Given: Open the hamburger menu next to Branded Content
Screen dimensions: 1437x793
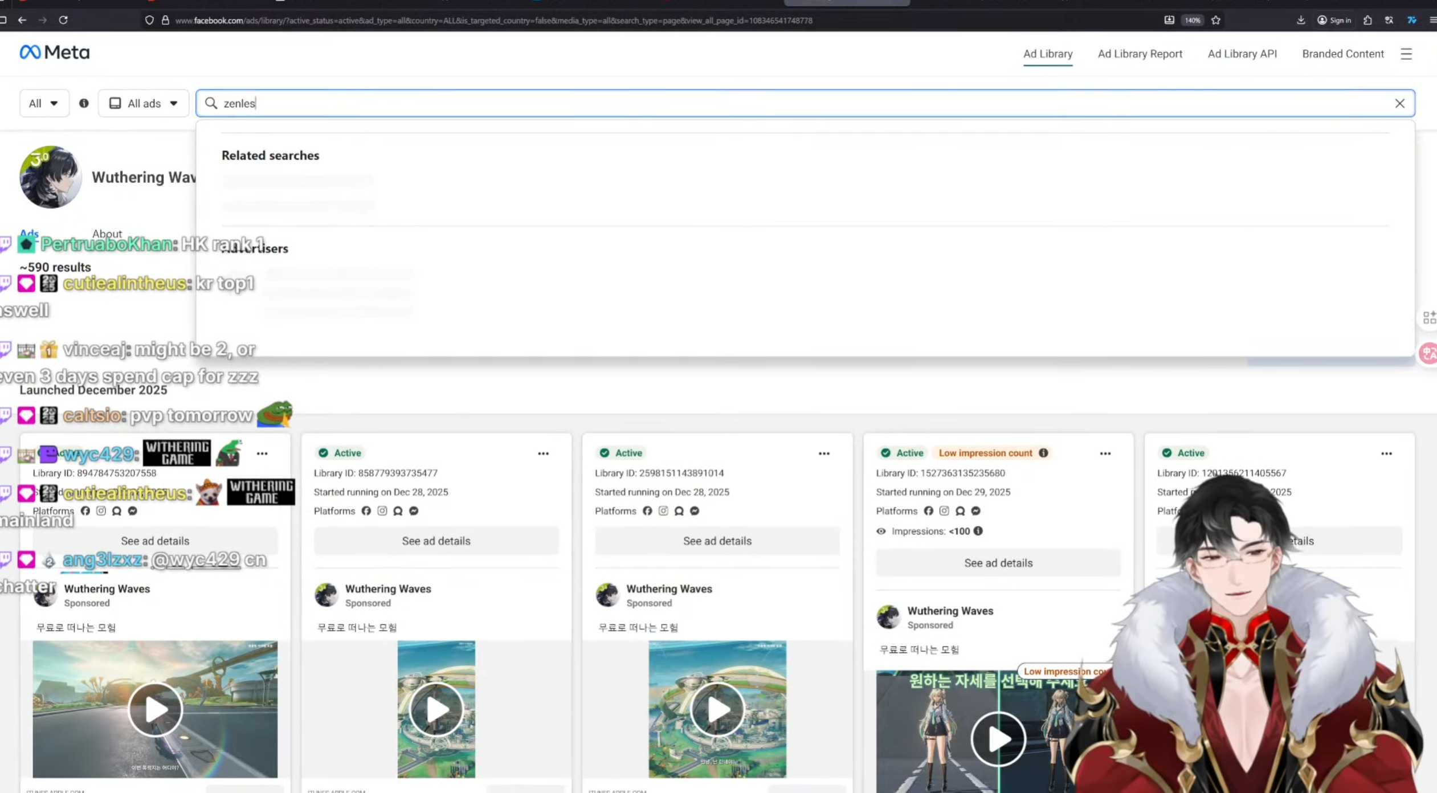Looking at the screenshot, I should tap(1406, 54).
